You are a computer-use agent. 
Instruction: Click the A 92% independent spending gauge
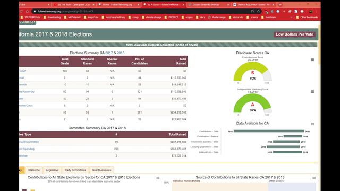coord(253,103)
